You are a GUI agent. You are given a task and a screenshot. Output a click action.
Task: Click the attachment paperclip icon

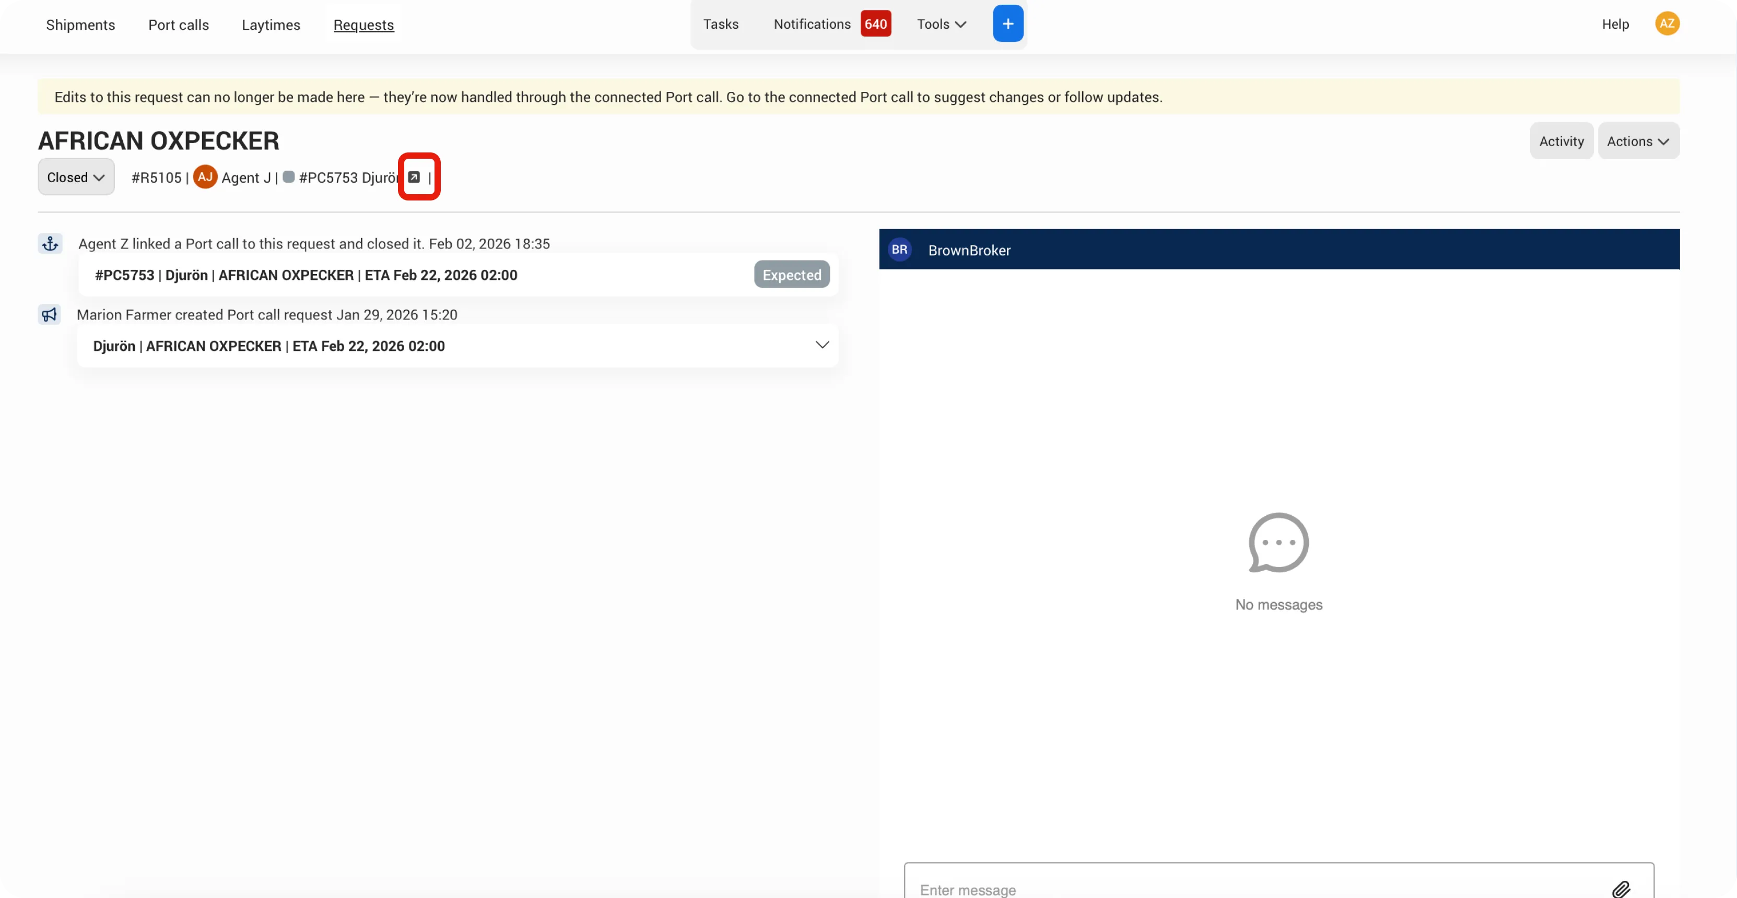pyautogui.click(x=1621, y=889)
